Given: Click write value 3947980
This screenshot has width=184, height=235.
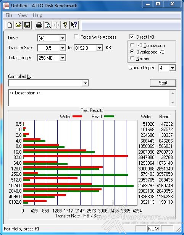Looking at the screenshot, I should pyautogui.click(x=146, y=157).
